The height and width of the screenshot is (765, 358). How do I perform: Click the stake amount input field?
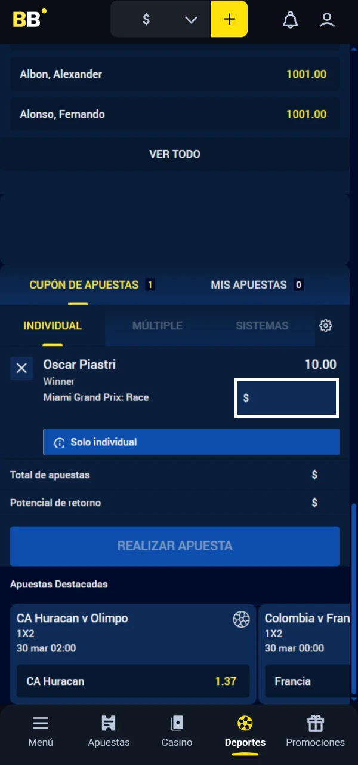(x=286, y=397)
